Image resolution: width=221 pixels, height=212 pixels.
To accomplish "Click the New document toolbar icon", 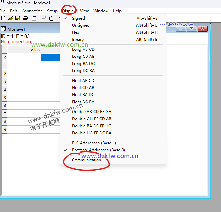I will [3, 18].
